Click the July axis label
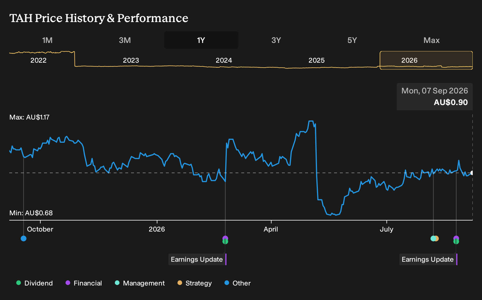The image size is (482, 300). tap(387, 229)
